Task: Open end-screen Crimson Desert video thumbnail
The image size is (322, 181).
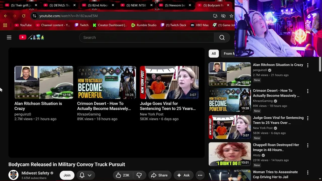Action: point(107,82)
